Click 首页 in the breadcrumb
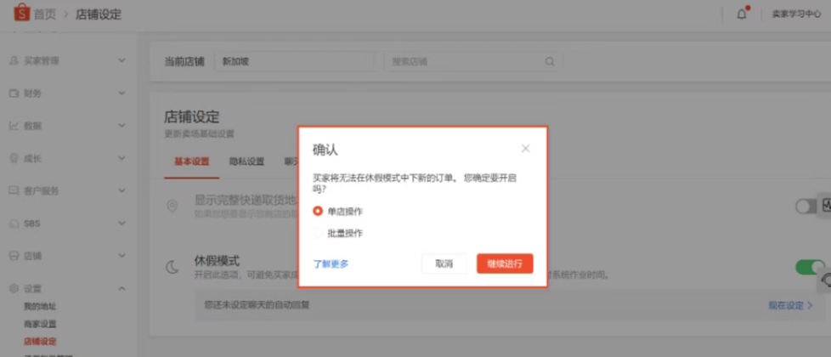831x357 pixels. 45,14
